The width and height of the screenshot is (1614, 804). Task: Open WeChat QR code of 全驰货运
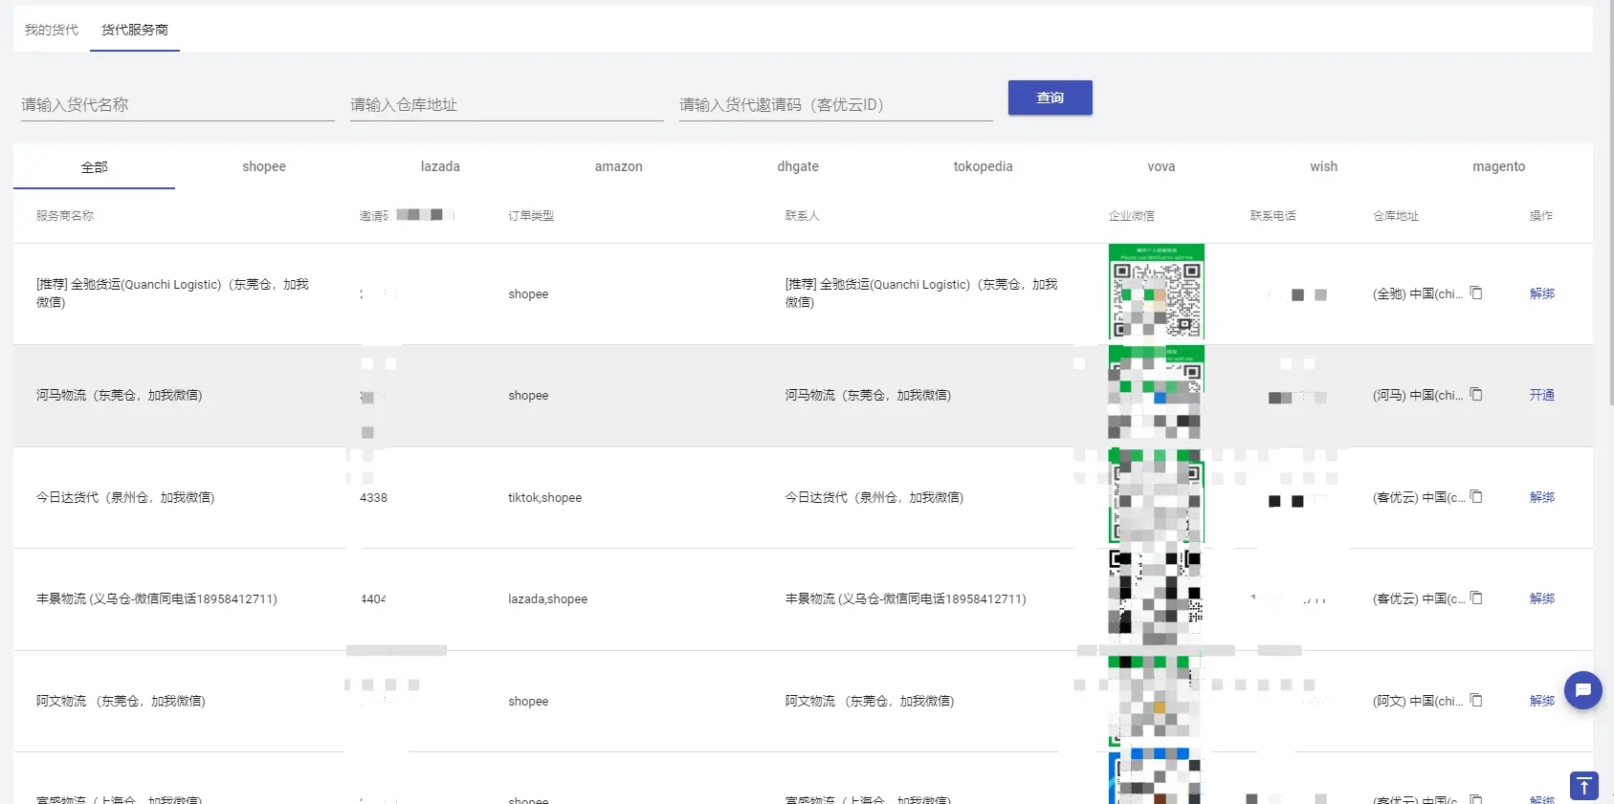(x=1156, y=292)
